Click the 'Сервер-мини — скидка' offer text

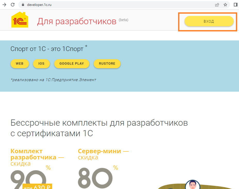[103, 154]
